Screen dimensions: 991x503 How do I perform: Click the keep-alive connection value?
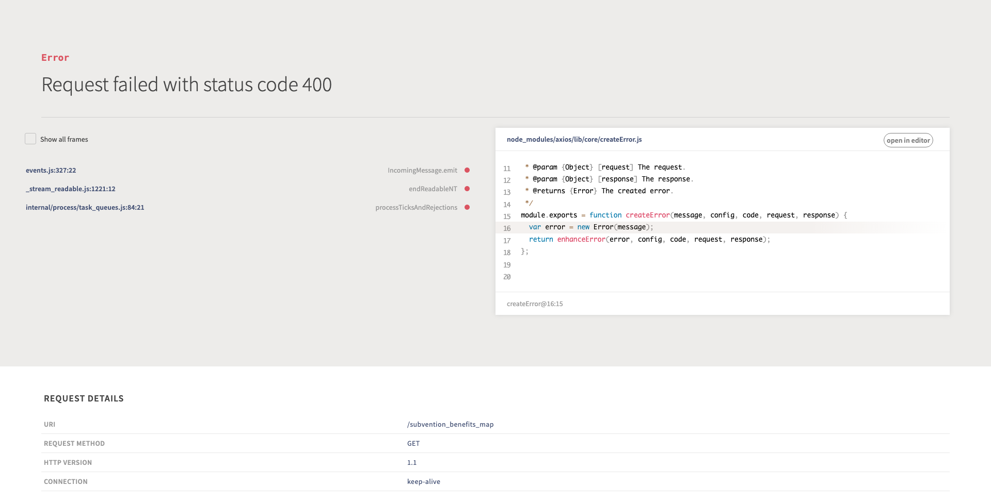pyautogui.click(x=424, y=481)
